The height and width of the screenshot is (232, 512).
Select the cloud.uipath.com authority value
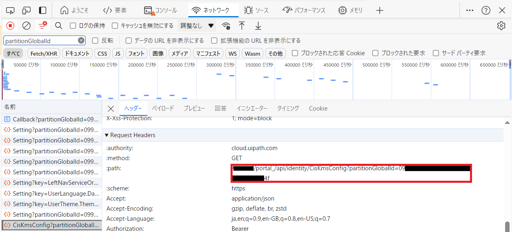(x=254, y=148)
